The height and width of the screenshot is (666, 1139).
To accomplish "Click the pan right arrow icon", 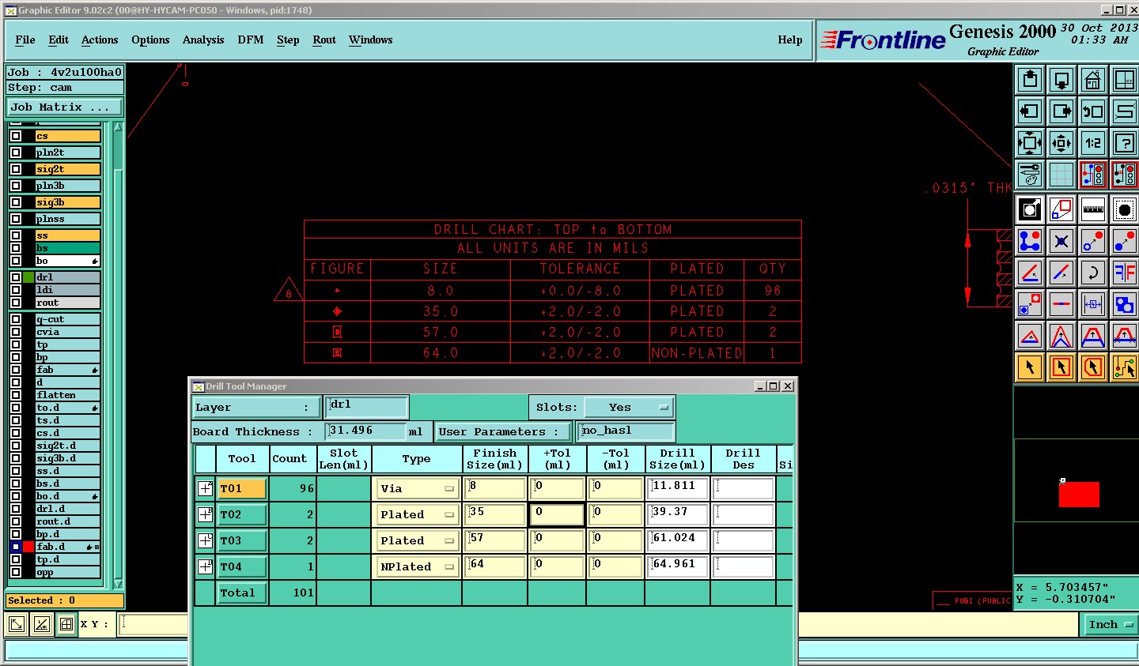I will (1061, 111).
